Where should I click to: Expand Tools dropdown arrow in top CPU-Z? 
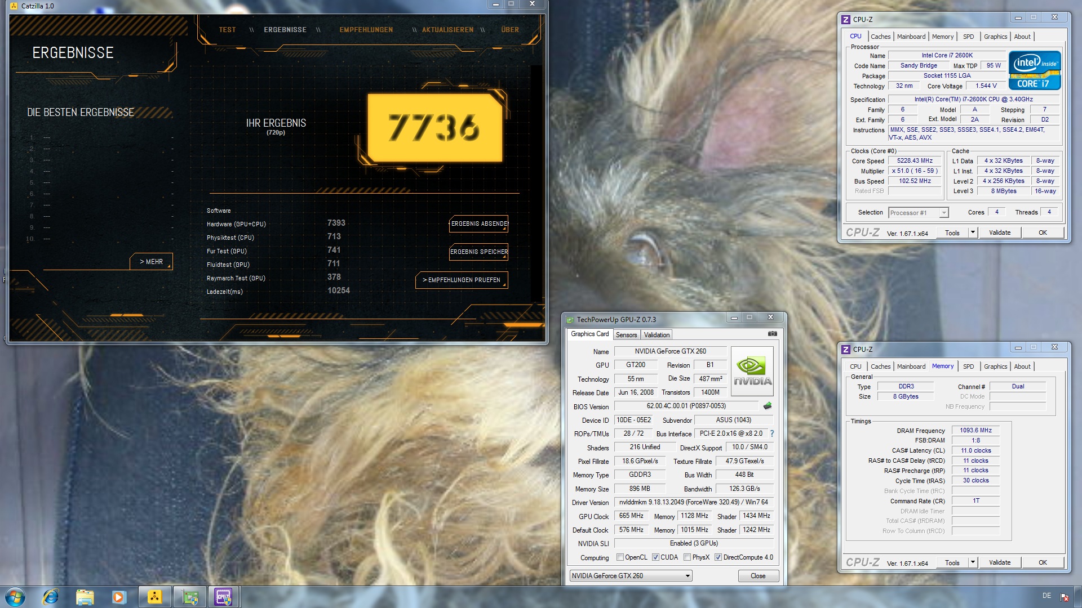(972, 233)
